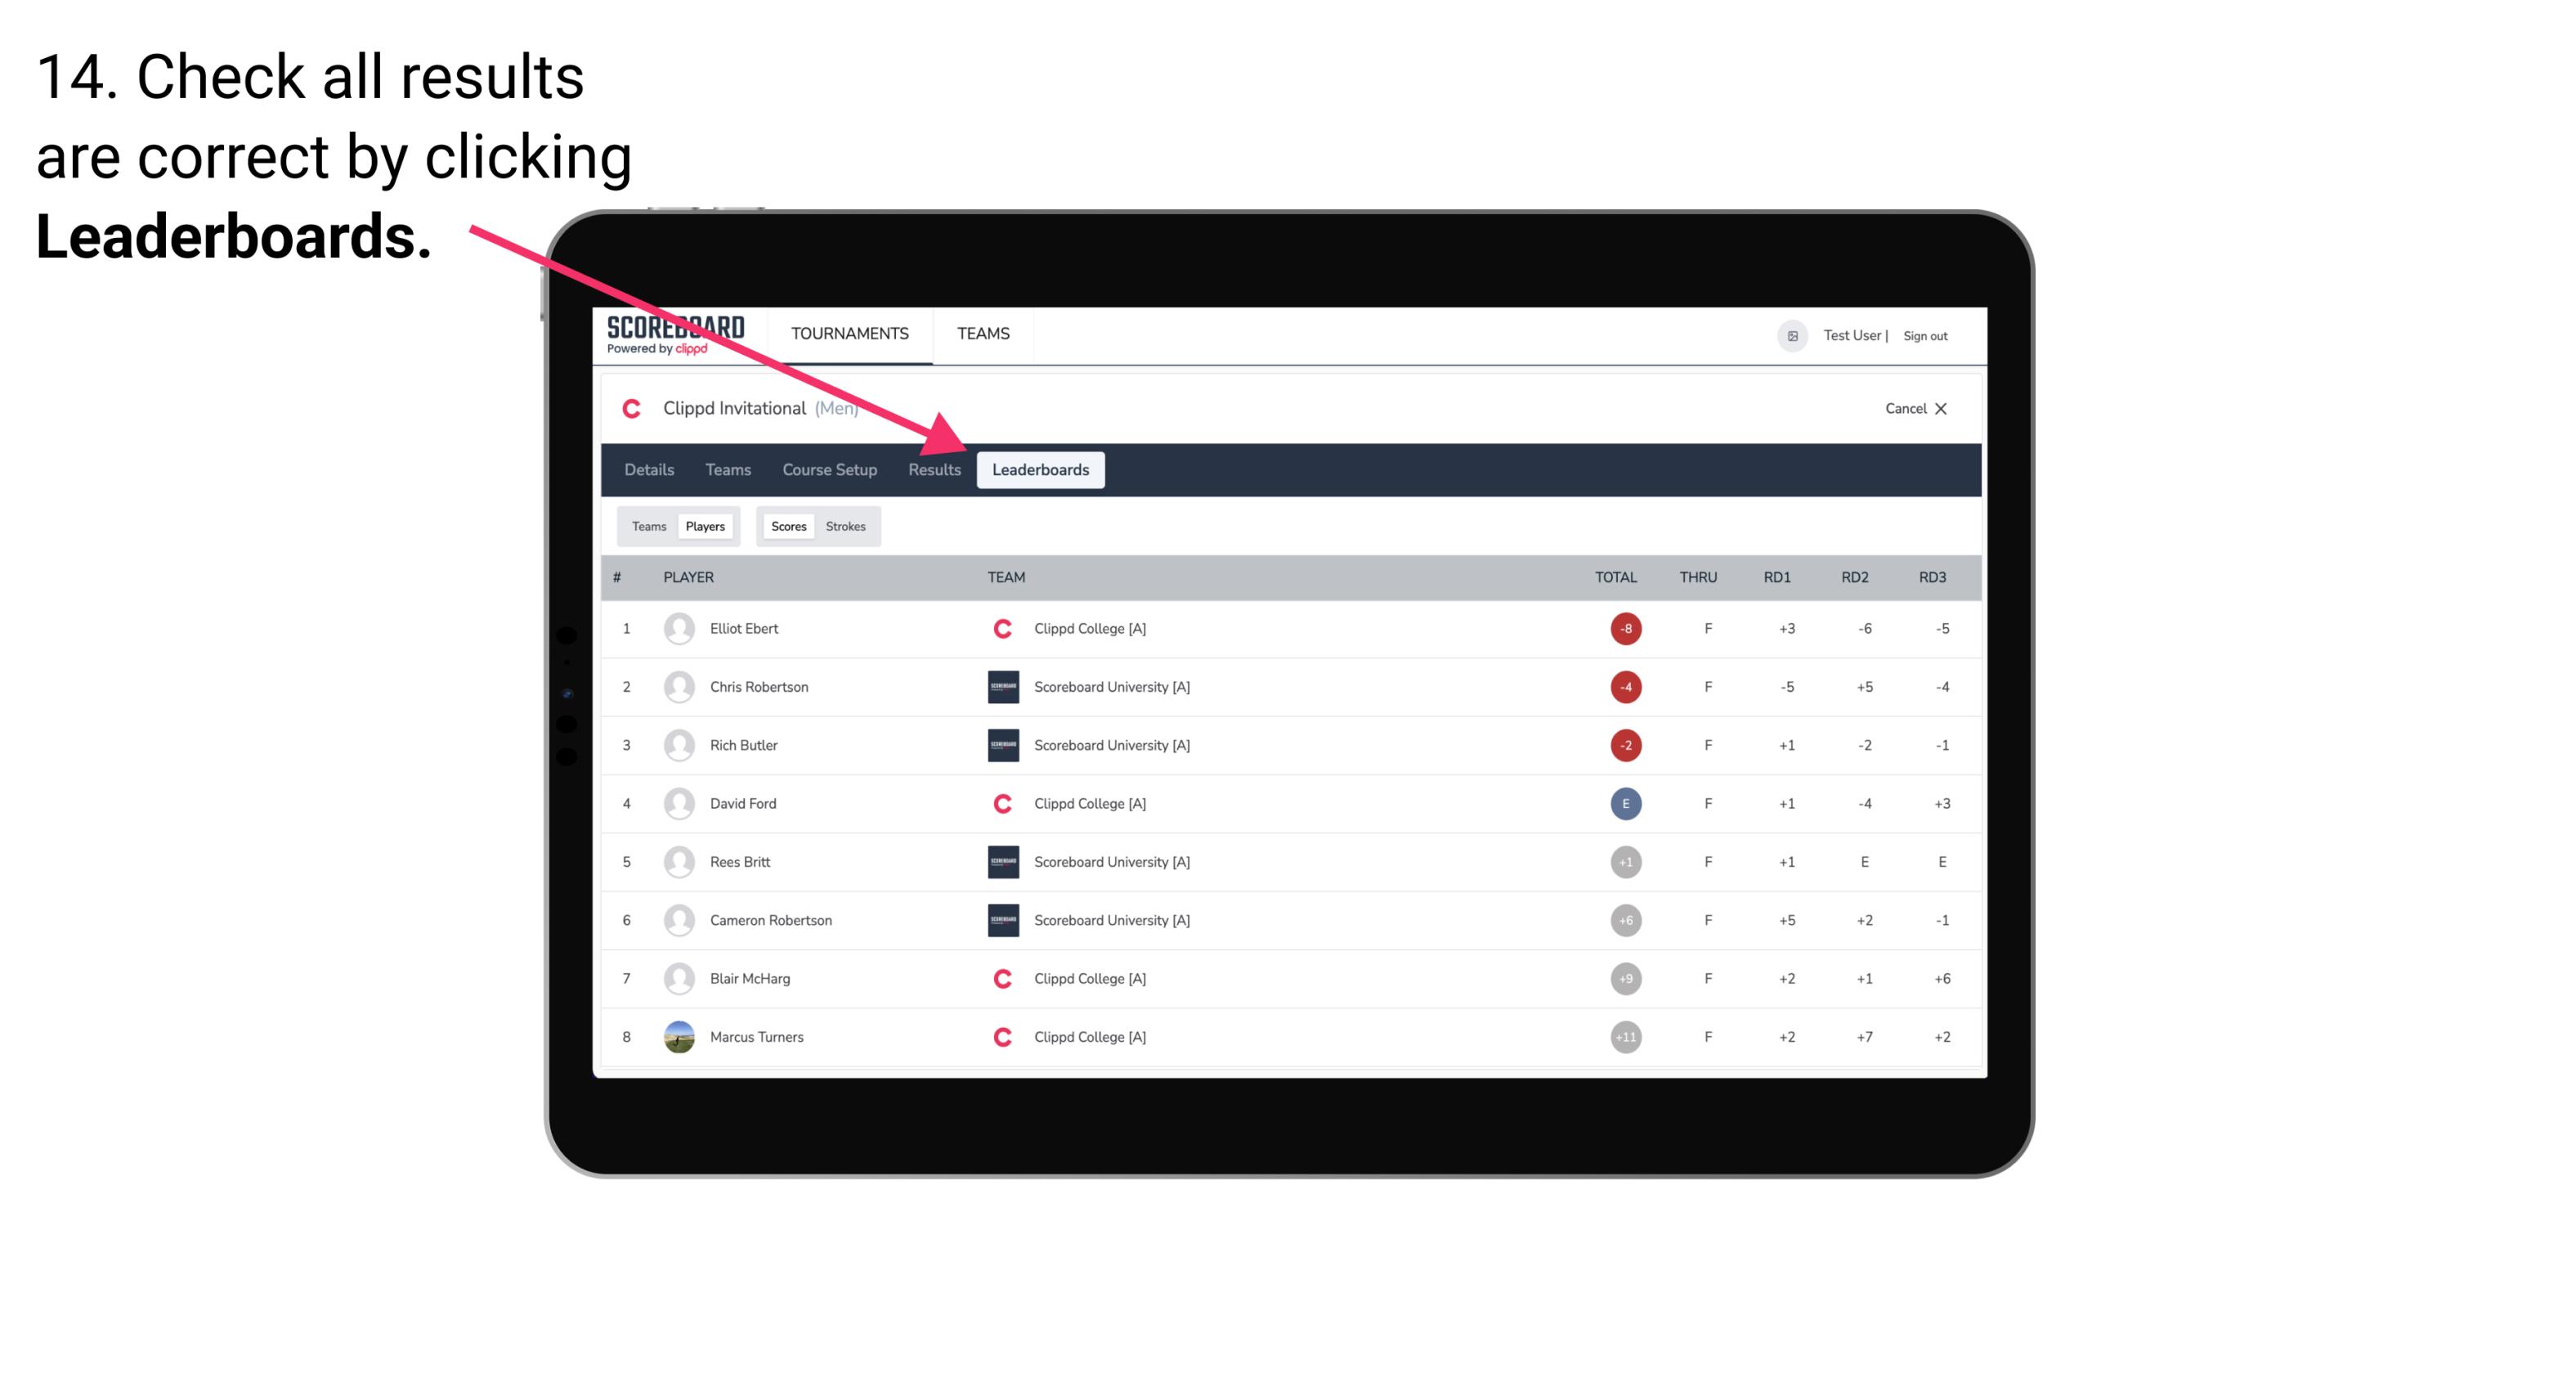This screenshot has height=1386, width=2576.
Task: Click the Strokes filter button
Action: pyautogui.click(x=846, y=526)
